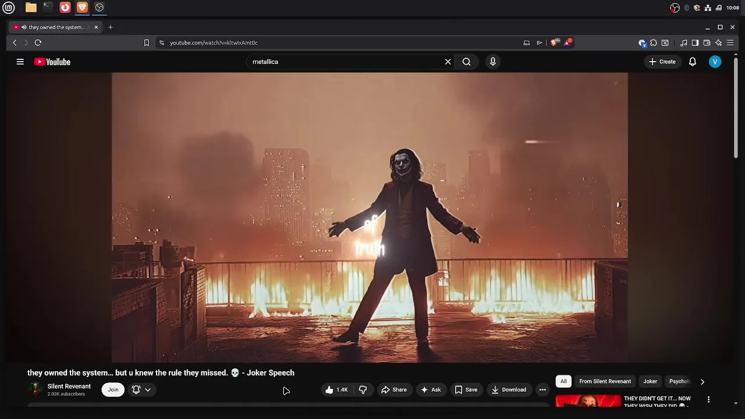
Task: Click the Download button
Action: (509, 390)
